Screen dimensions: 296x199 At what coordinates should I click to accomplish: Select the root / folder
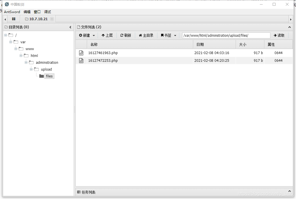[x=16, y=35]
